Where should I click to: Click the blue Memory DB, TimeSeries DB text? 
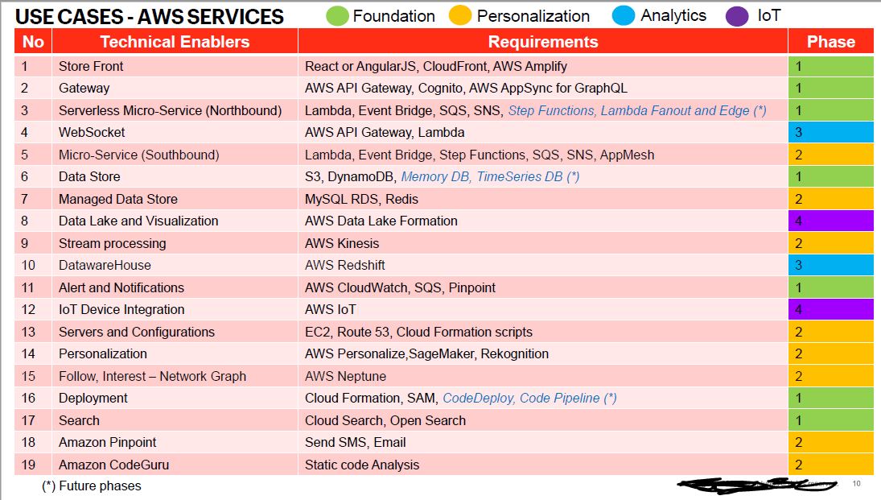(490, 176)
